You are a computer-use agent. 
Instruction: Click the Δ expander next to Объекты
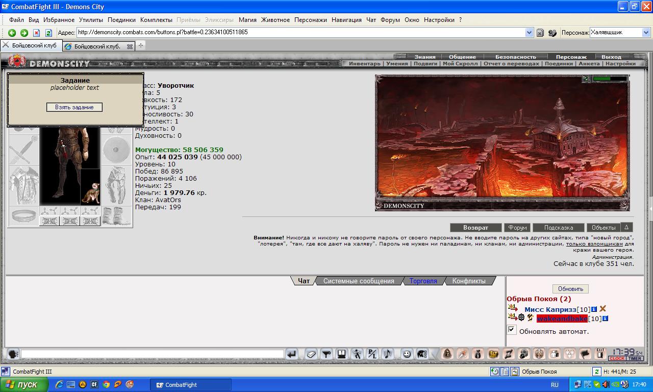point(626,227)
